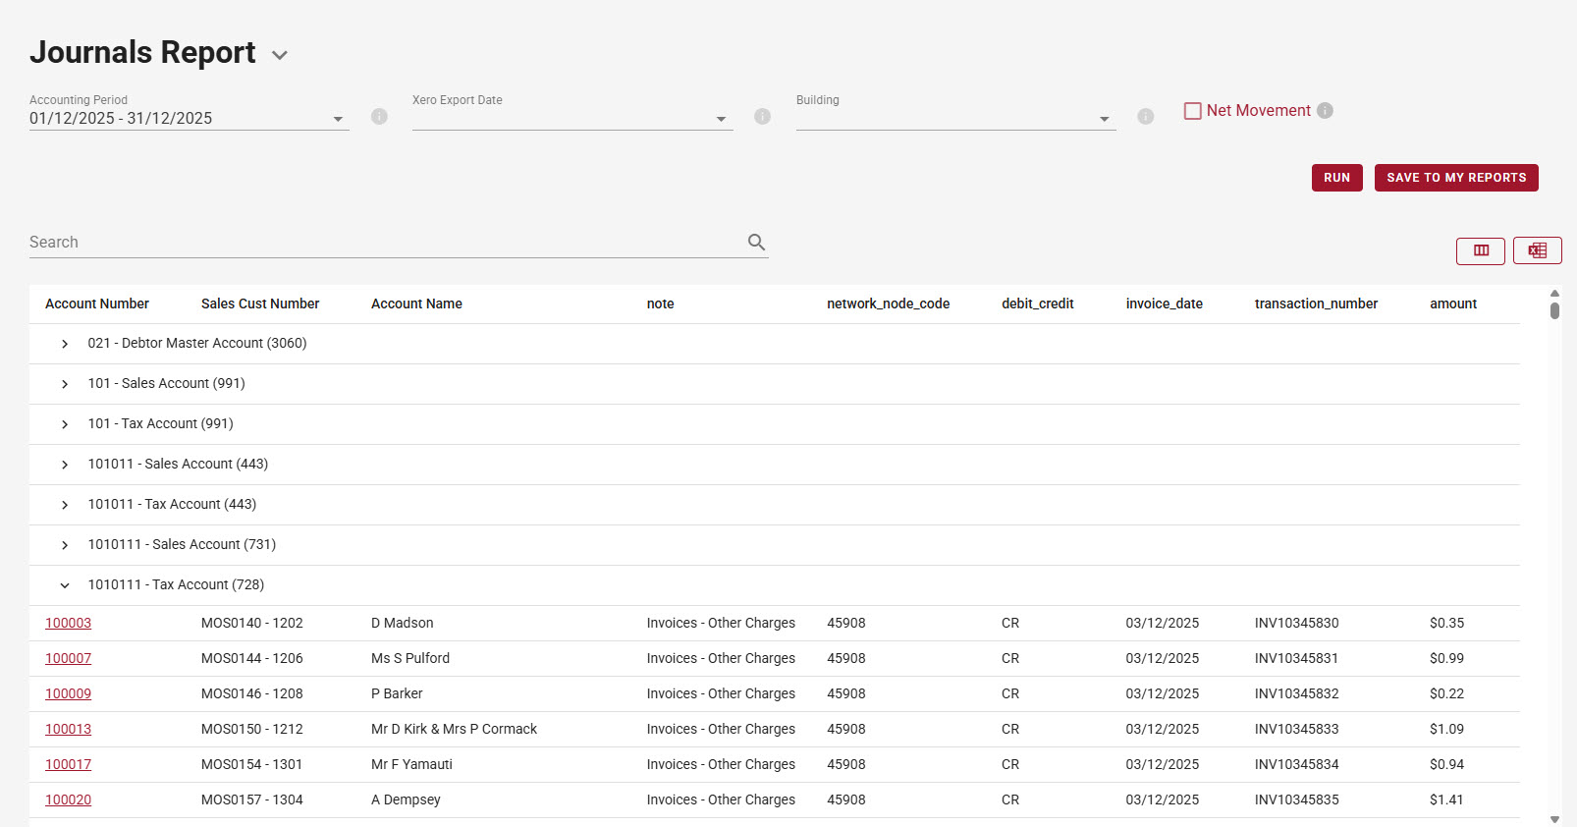Export report to Excel icon
This screenshot has width=1577, height=827.
[x=1538, y=250]
